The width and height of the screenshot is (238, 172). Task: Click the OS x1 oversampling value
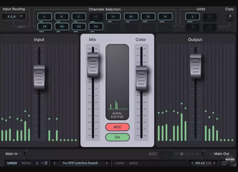click(x=200, y=163)
